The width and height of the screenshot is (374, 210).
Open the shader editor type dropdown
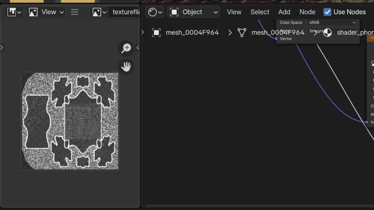155,12
